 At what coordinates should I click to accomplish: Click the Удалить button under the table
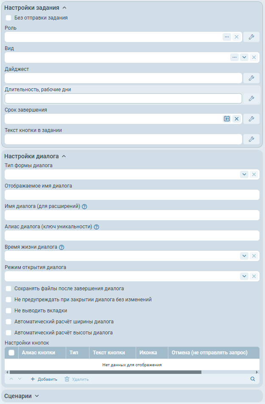pos(76,379)
